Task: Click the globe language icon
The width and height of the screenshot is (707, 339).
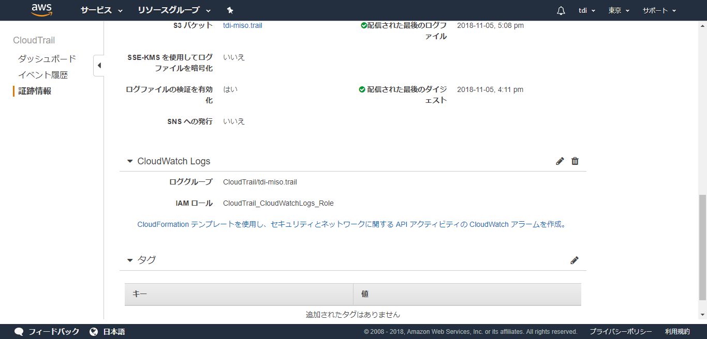Action: [94, 332]
